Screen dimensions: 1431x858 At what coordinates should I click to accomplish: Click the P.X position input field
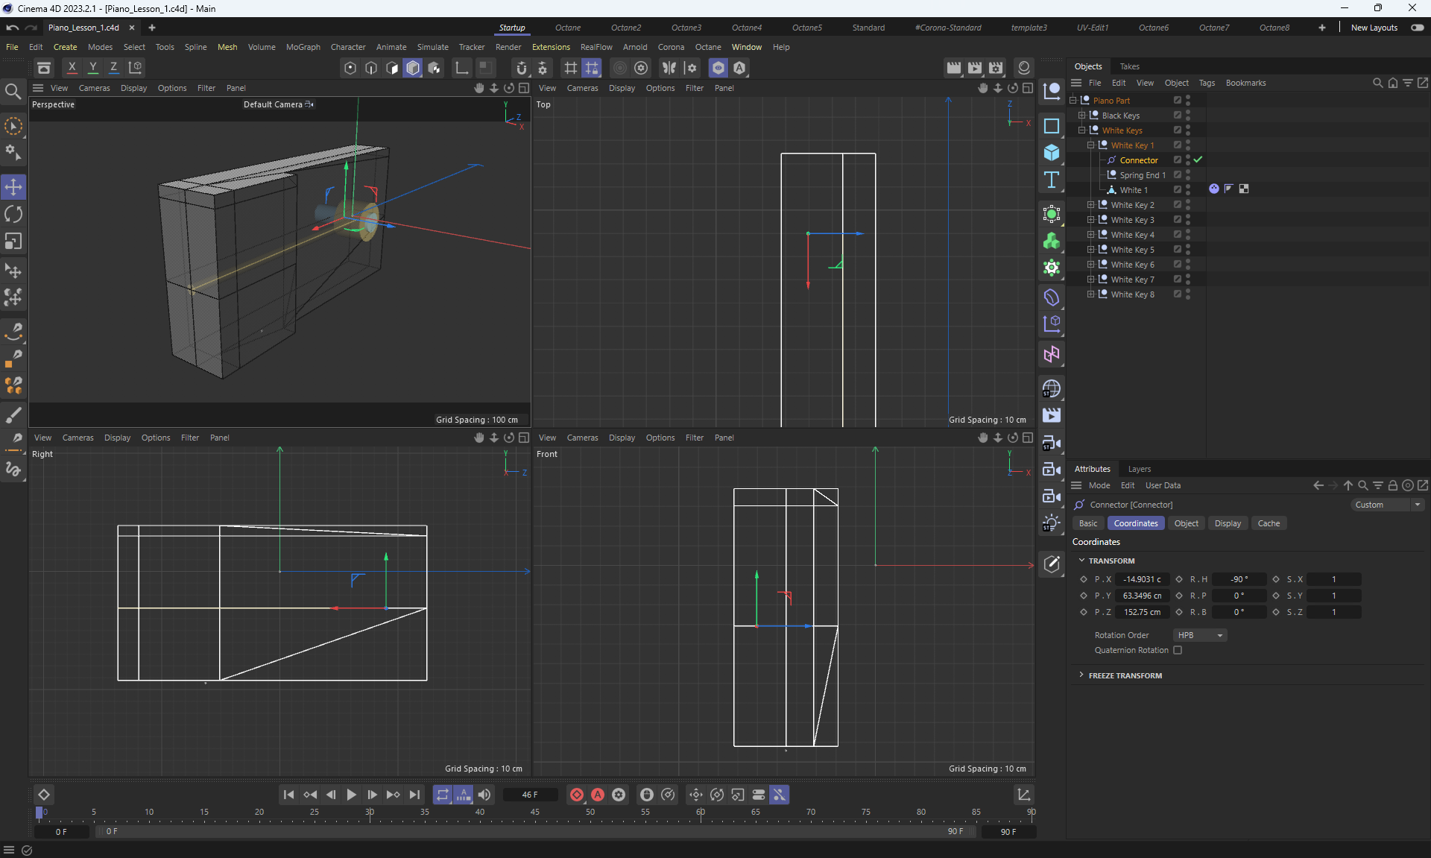1142,579
